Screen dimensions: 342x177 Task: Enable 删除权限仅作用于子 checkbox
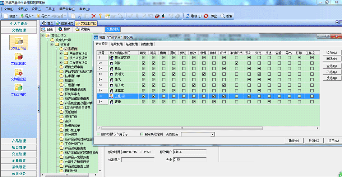[x=99, y=134]
